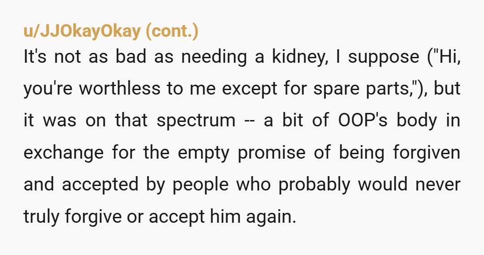This screenshot has height=255, width=484.
Task: Click the word "needing" in the first line
Action: click(214, 57)
